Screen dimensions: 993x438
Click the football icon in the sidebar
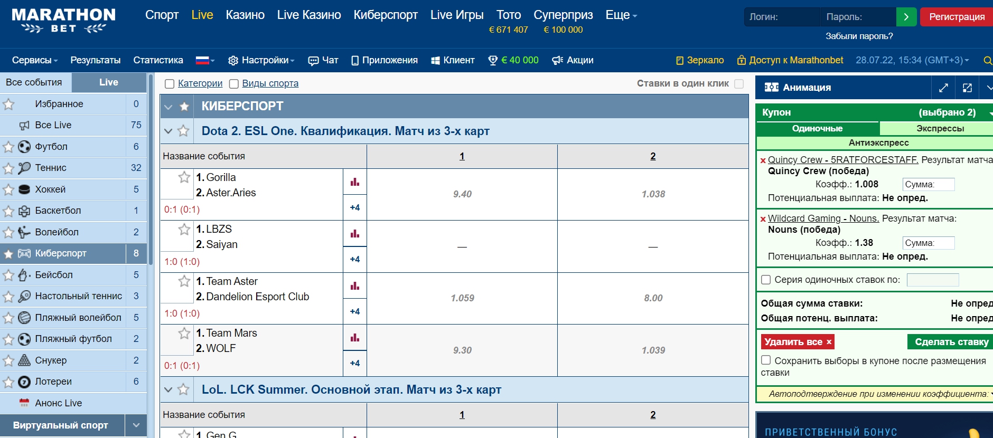[x=24, y=147]
